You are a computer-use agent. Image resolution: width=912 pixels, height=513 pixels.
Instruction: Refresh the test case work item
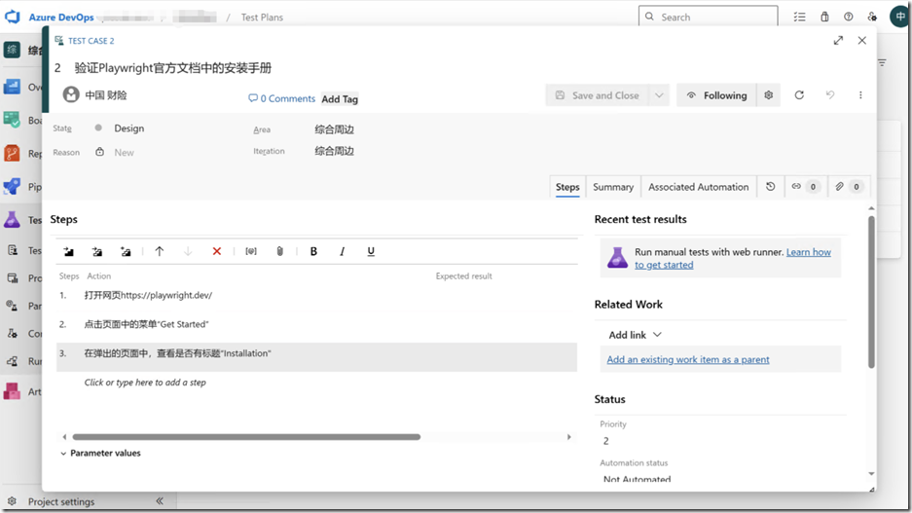tap(799, 94)
